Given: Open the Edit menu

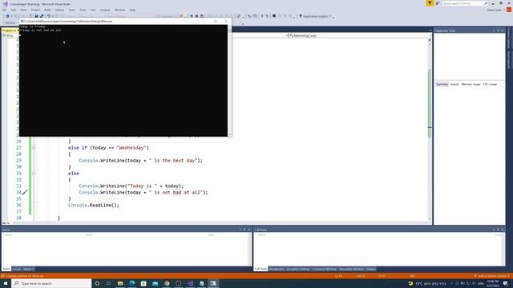Looking at the screenshot, I should [x=14, y=10].
